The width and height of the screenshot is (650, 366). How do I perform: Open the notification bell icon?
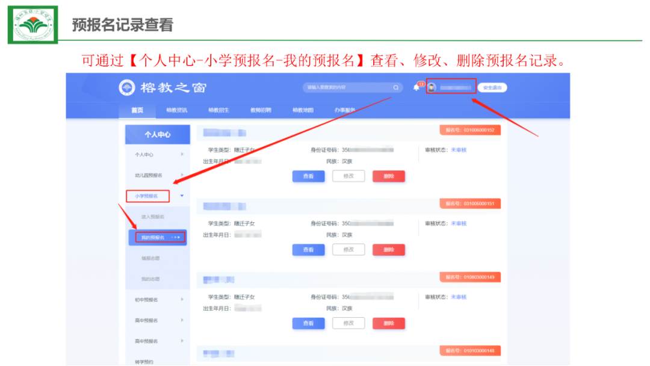pyautogui.click(x=416, y=88)
